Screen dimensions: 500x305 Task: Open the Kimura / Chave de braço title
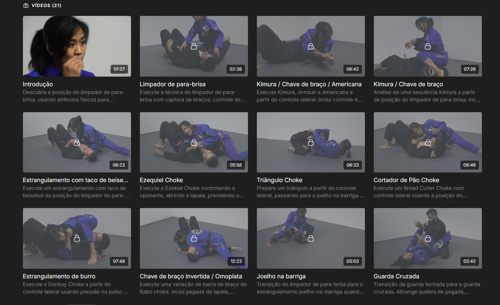(408, 84)
